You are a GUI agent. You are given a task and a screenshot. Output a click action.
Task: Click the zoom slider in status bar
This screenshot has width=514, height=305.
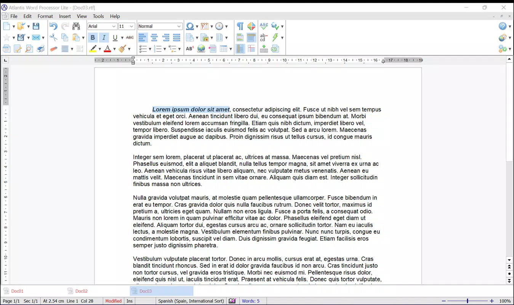coord(468,301)
